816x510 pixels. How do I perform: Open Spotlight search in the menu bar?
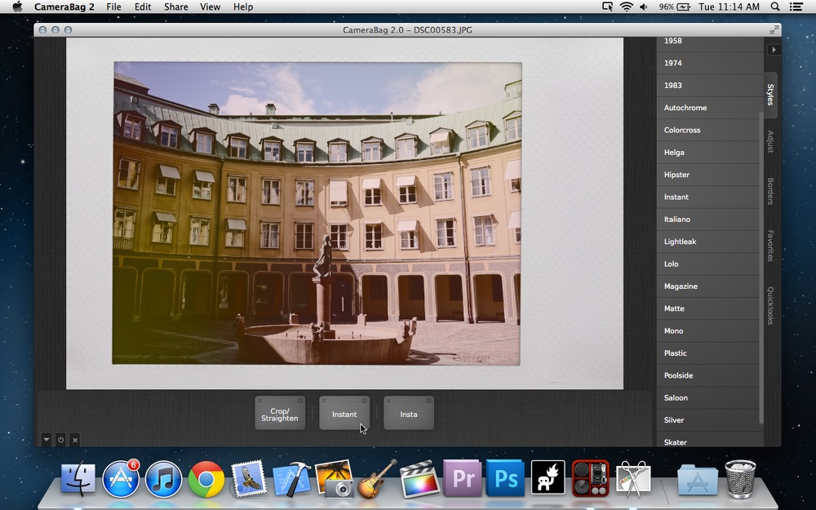(775, 7)
